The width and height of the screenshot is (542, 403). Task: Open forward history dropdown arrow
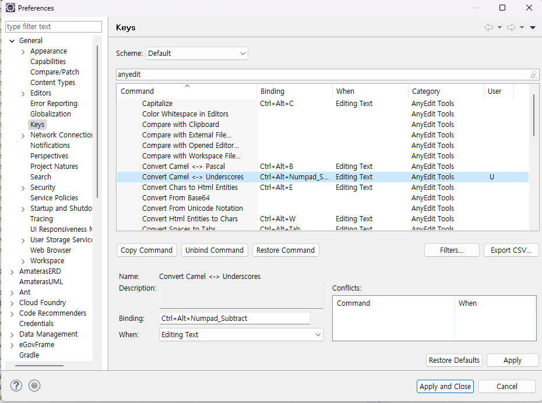(x=522, y=27)
